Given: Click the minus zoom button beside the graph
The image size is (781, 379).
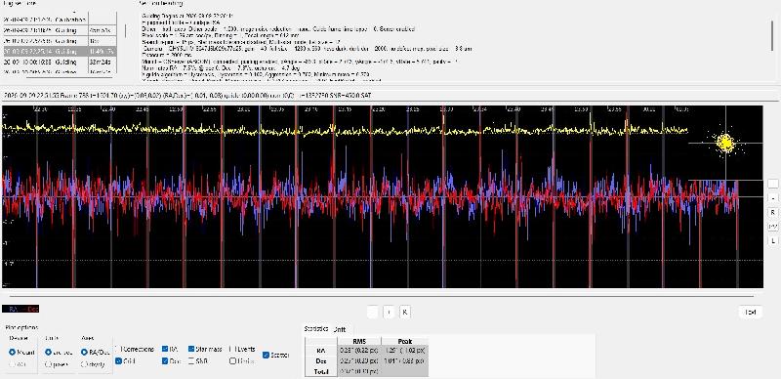Looking at the screenshot, I should (772, 198).
